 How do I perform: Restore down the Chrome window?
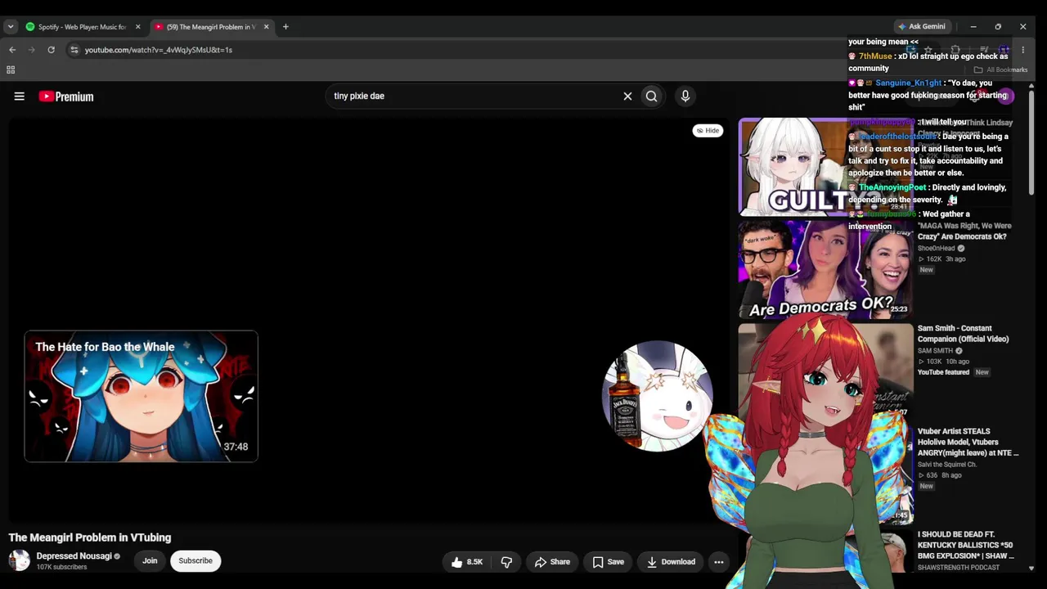998,27
